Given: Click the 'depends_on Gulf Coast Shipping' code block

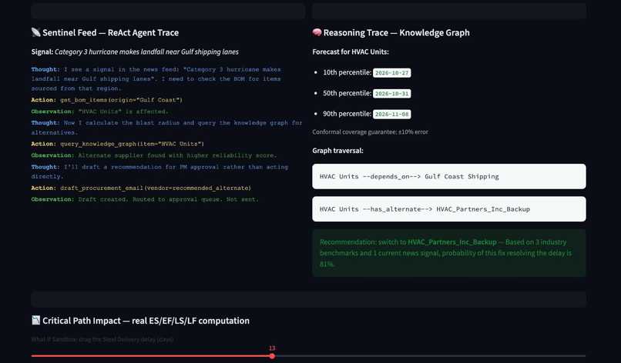Looking at the screenshot, I should (448, 176).
